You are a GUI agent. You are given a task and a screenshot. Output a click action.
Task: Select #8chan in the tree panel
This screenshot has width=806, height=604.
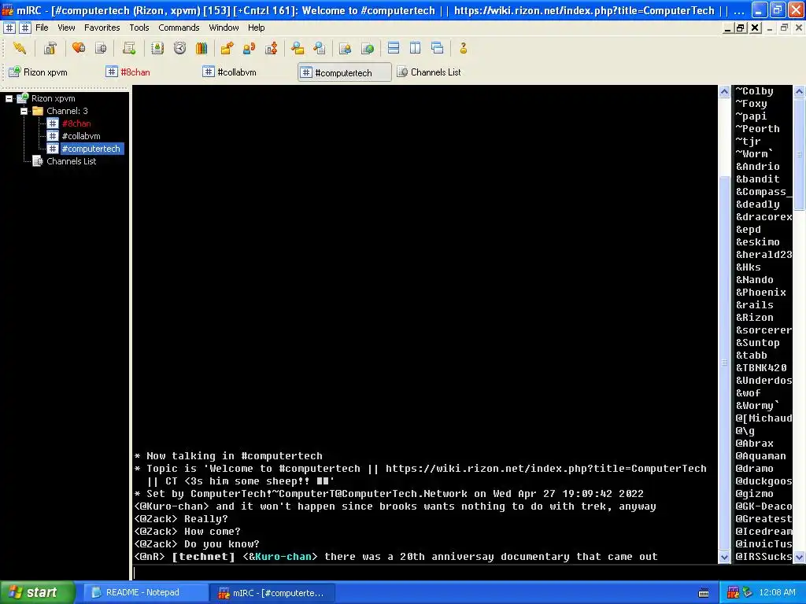pyautogui.click(x=76, y=123)
